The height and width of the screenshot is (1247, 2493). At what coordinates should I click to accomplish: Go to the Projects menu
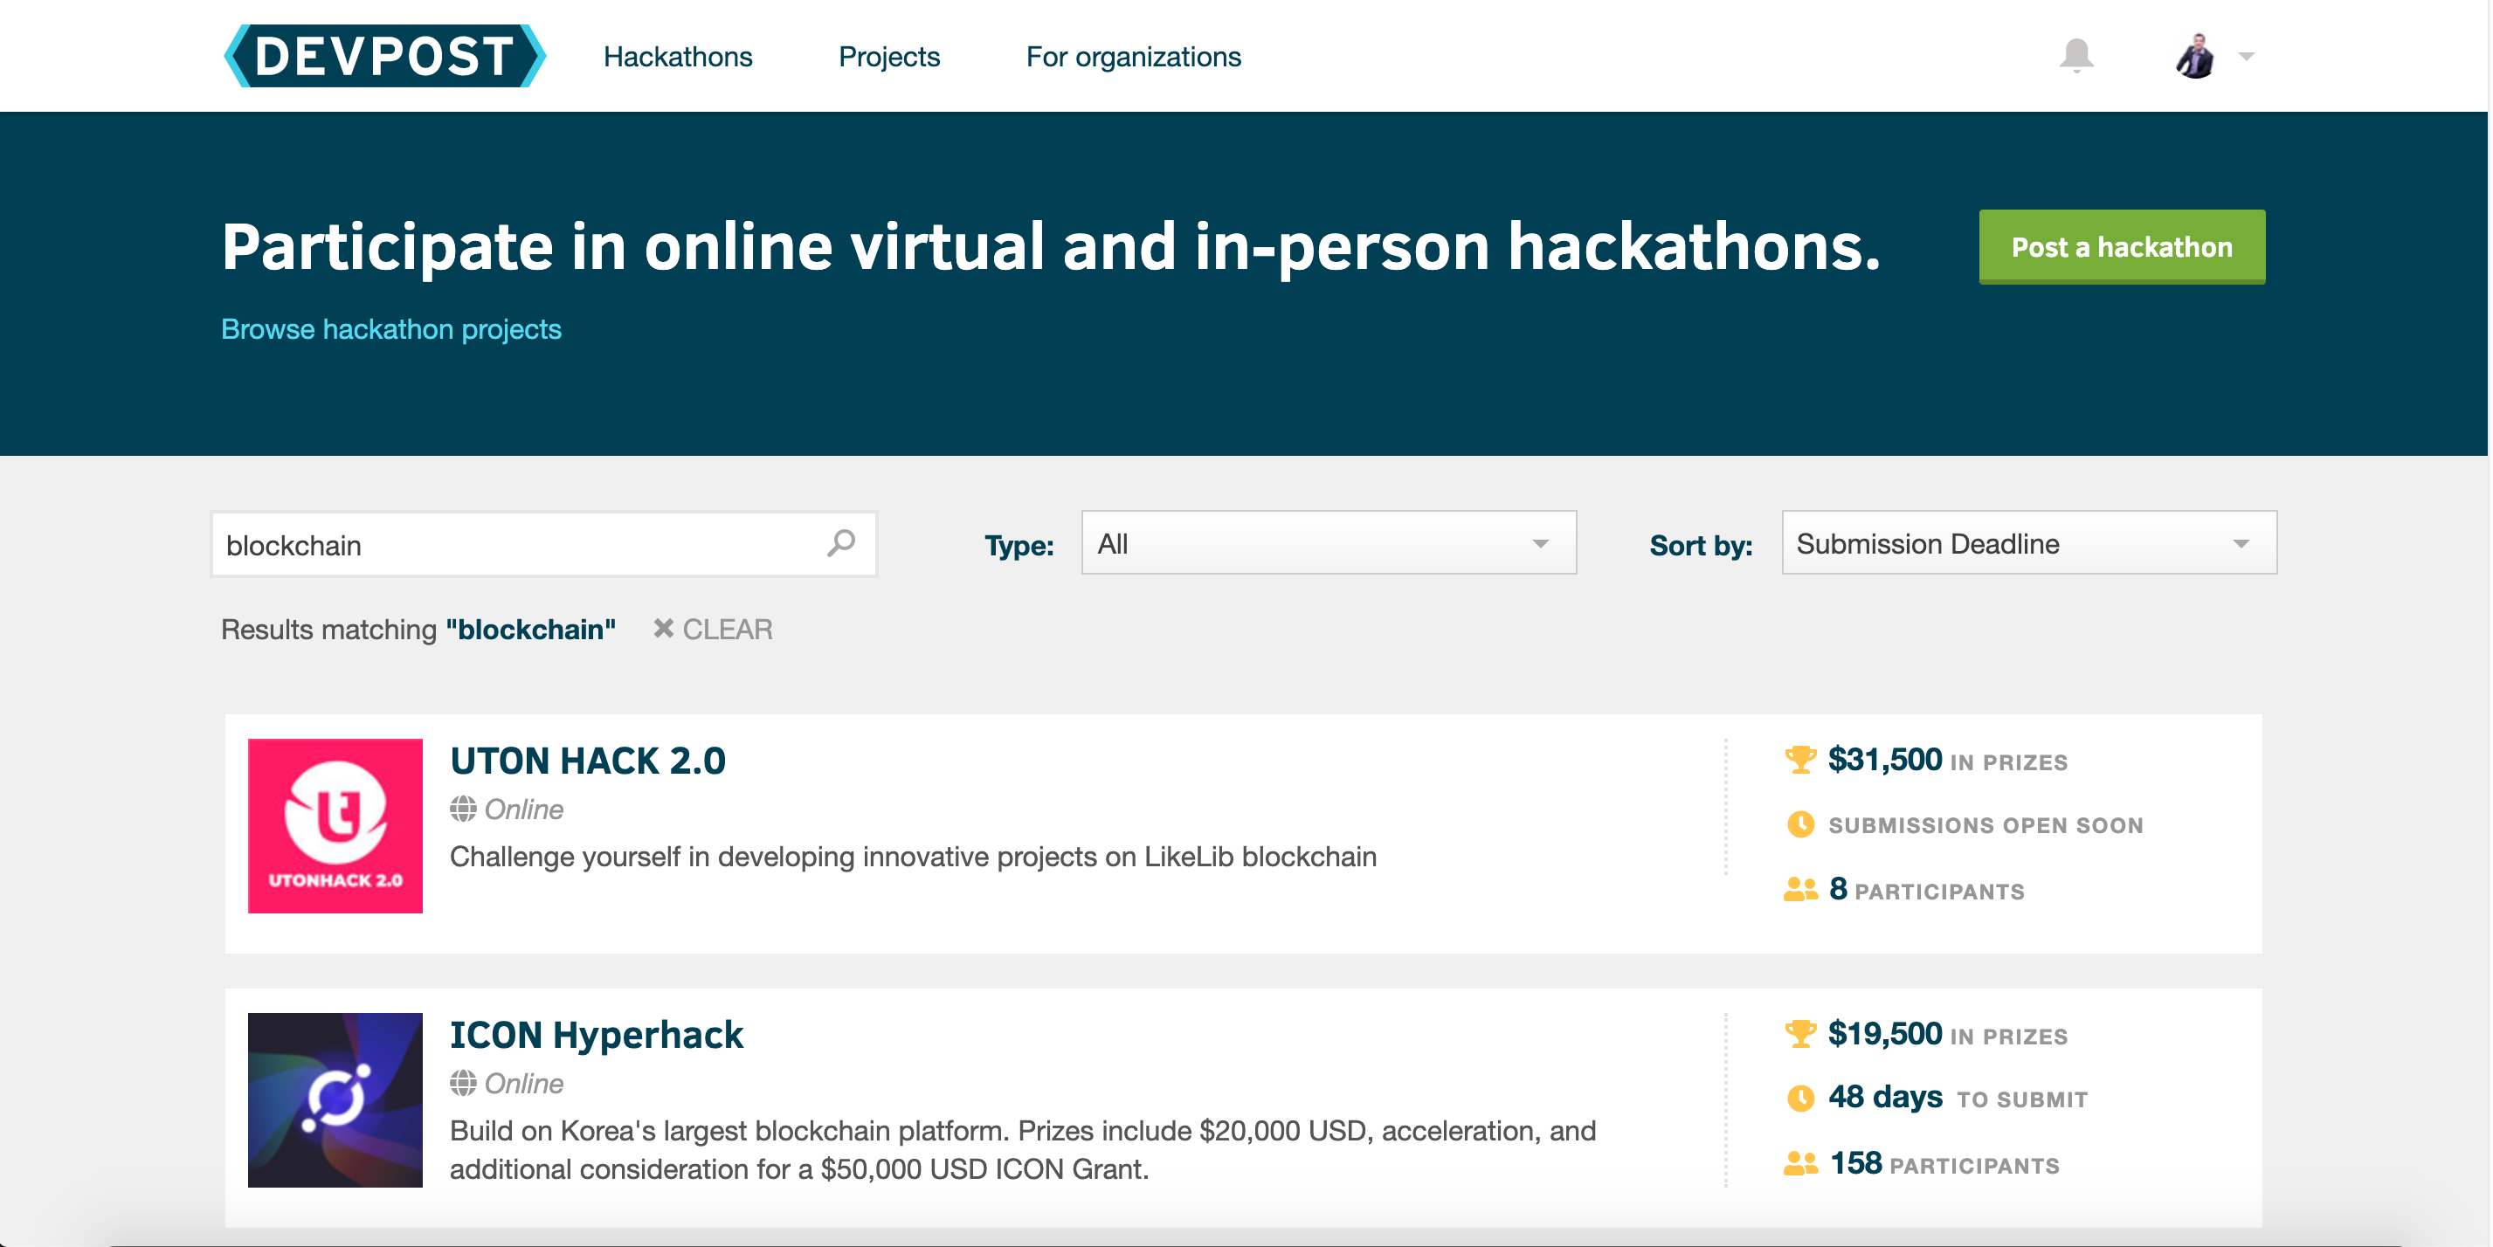pos(888,56)
